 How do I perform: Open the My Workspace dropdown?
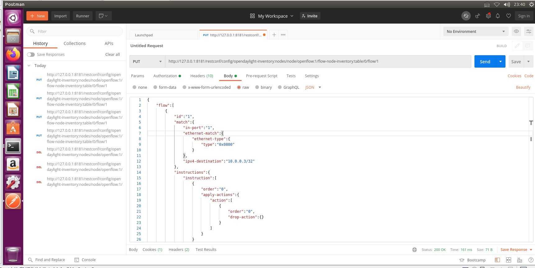pyautogui.click(x=272, y=16)
